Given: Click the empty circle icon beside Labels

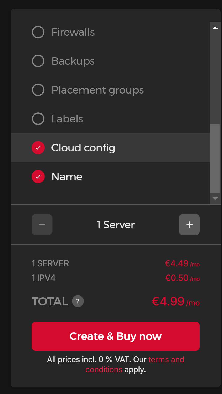Looking at the screenshot, I should point(38,119).
